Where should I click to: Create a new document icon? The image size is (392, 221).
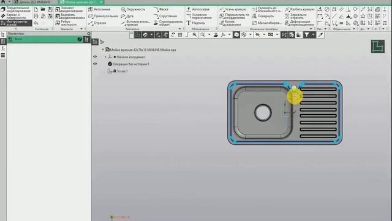coord(36,9)
